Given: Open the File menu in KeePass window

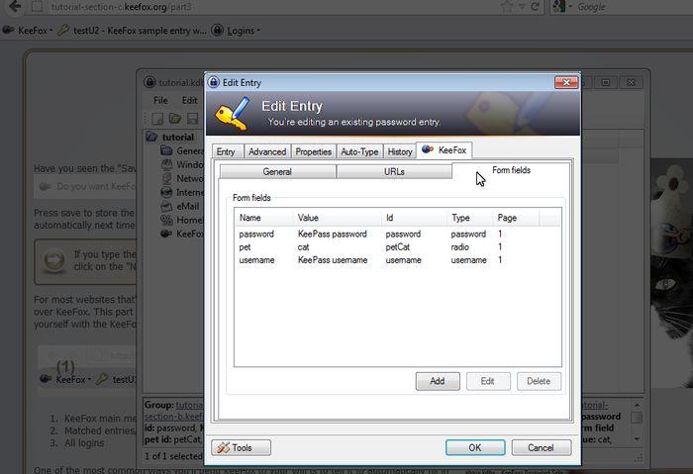Looking at the screenshot, I should point(160,100).
